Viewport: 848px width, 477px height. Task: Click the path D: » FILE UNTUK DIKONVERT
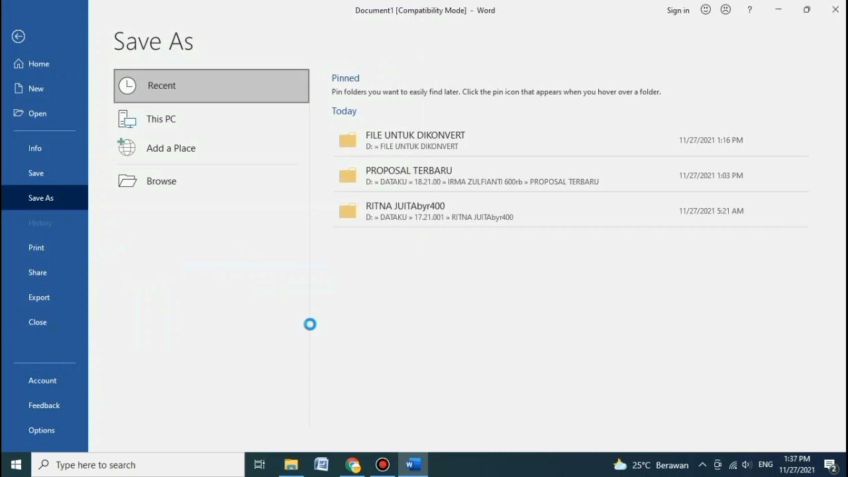pyautogui.click(x=411, y=146)
